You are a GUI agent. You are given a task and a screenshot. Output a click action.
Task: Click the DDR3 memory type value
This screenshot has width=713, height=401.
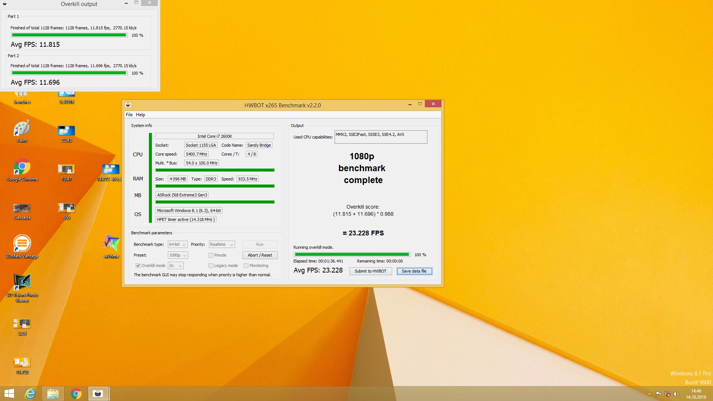click(211, 179)
